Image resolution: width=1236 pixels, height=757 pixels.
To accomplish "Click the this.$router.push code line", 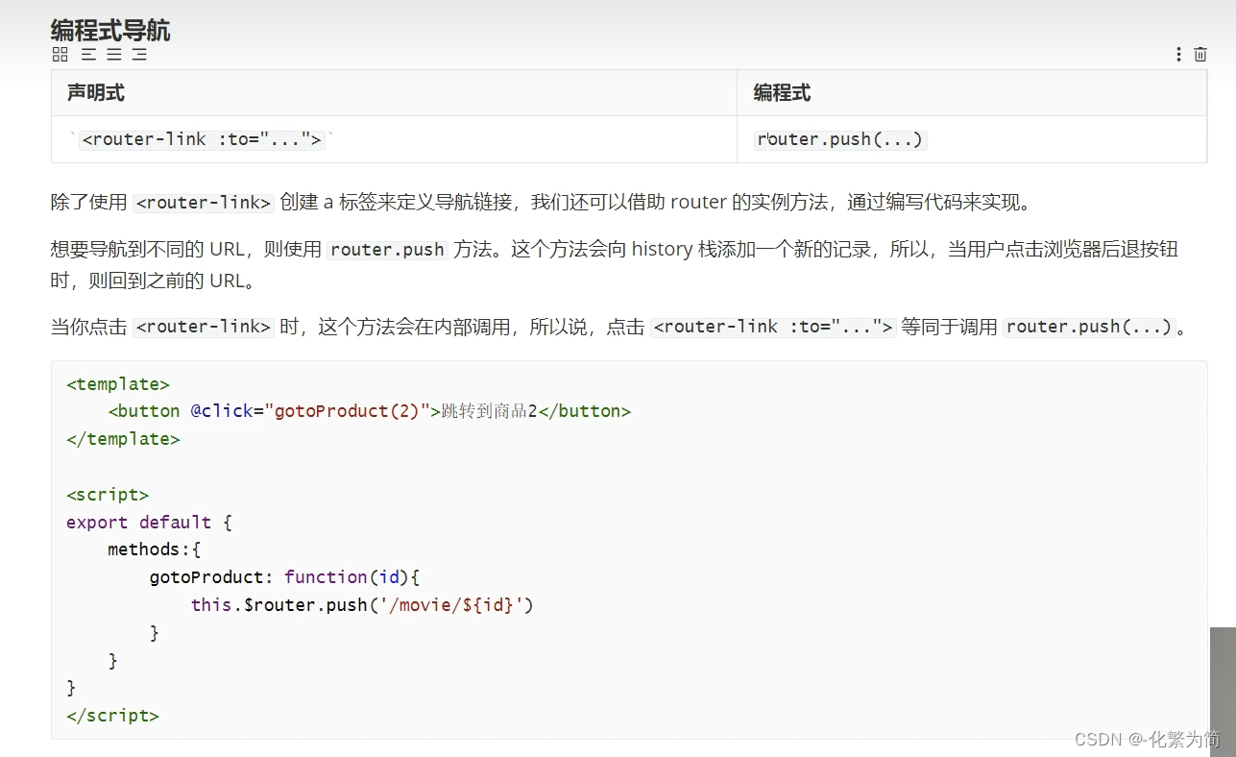I will point(362,605).
